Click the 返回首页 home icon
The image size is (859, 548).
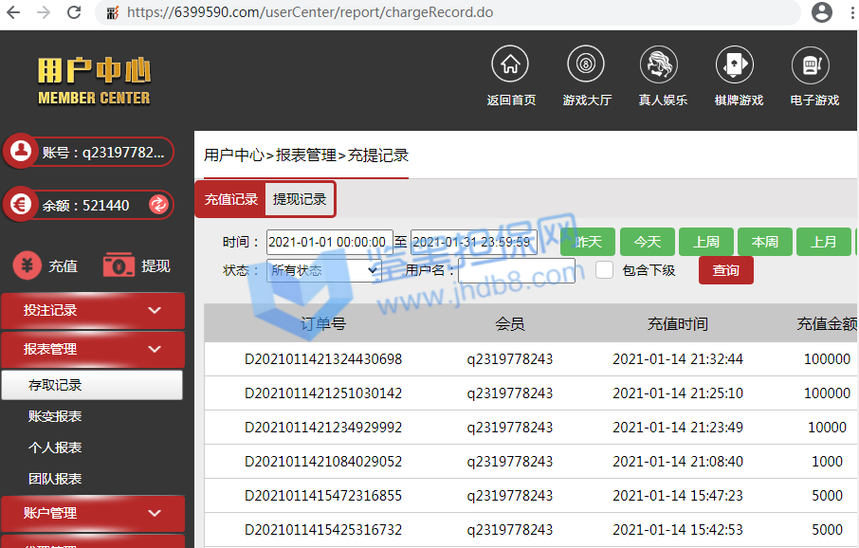[x=510, y=64]
